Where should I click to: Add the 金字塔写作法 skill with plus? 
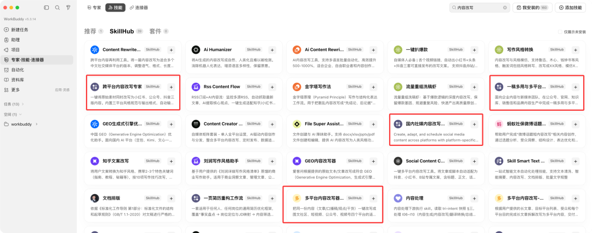(x=373, y=87)
